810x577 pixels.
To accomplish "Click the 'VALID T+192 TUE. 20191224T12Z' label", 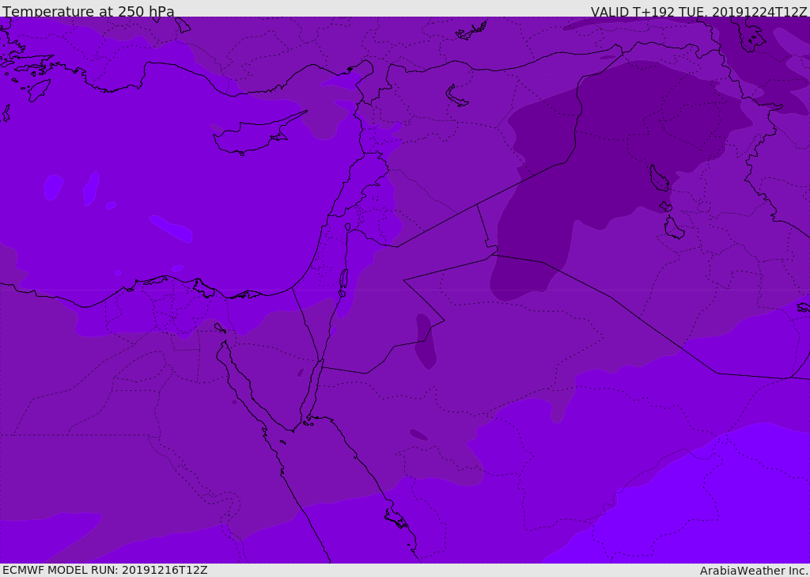I will pyautogui.click(x=699, y=12).
